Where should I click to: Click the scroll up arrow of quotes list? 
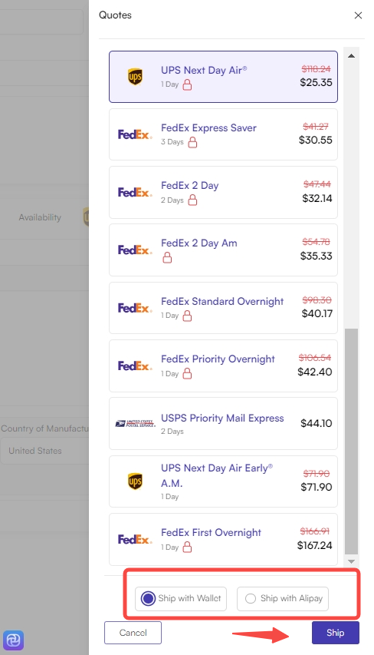click(352, 55)
